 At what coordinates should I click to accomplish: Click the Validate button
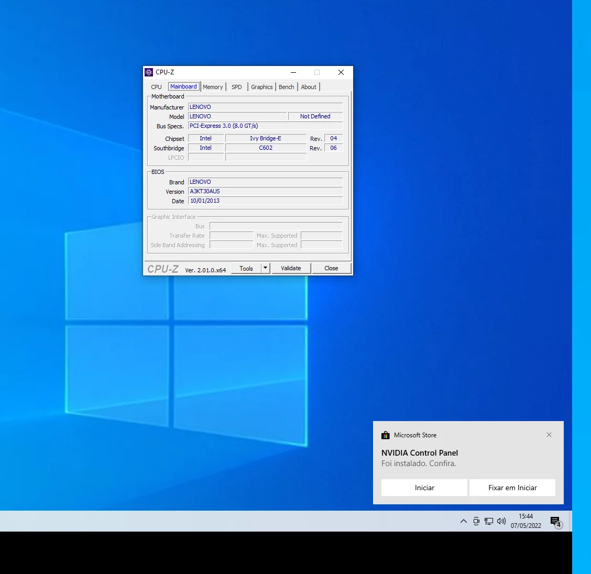[x=291, y=268]
